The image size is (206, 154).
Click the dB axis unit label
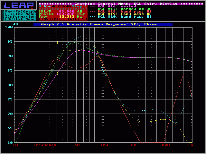[15, 24]
